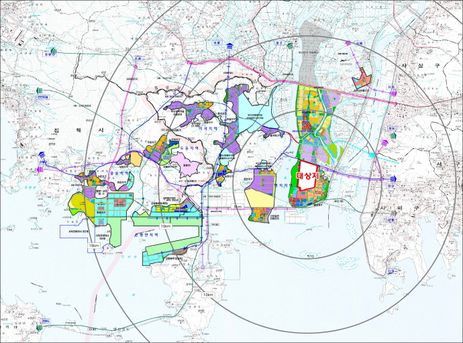463x343 pixels.
Task: Click the blue 신항만지역 label
Action: (147, 234)
